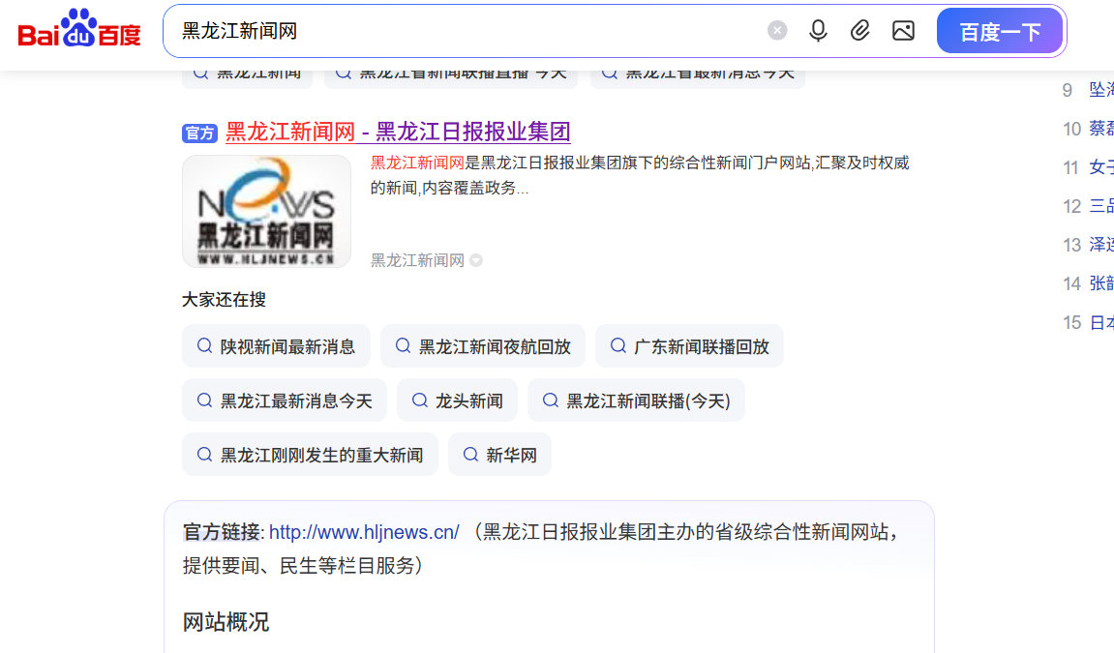The height and width of the screenshot is (653, 1114).
Task: Open the http://www.hljnews.cn/ official link
Action: [x=364, y=532]
